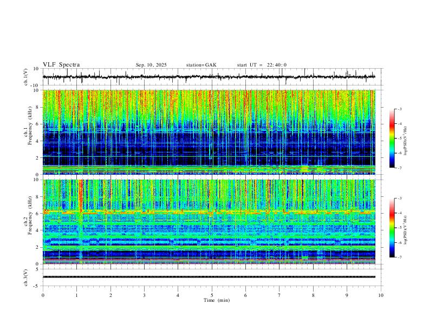
Task: Click the time axis tick label '10'
Action: pos(381,295)
